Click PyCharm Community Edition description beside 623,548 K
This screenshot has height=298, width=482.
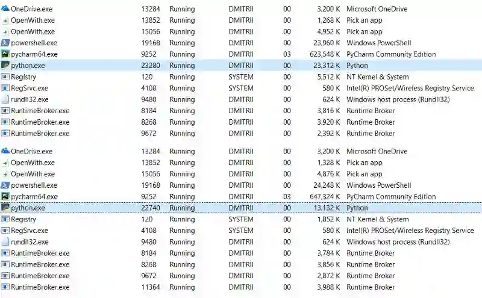(391, 54)
